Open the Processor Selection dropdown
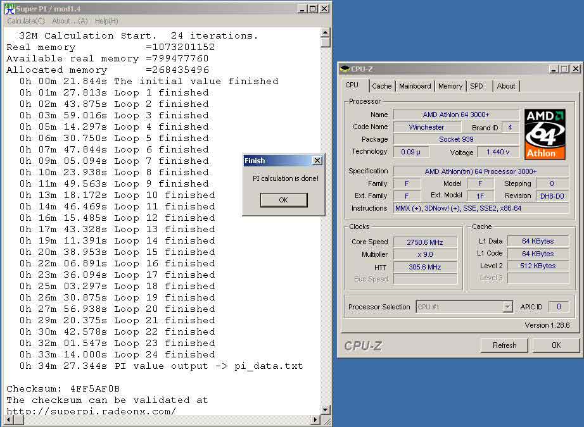 click(507, 307)
